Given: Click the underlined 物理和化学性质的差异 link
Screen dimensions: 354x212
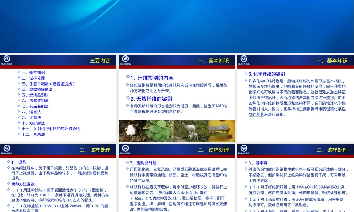Looking at the screenshot, I should tap(297, 112).
